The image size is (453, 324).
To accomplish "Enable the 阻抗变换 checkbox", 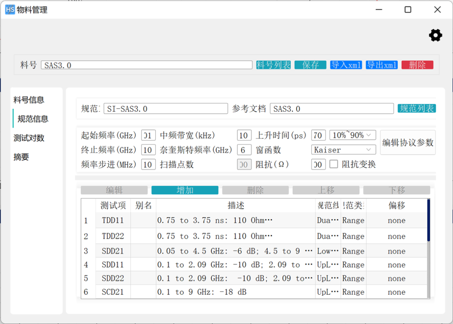I will coord(333,165).
